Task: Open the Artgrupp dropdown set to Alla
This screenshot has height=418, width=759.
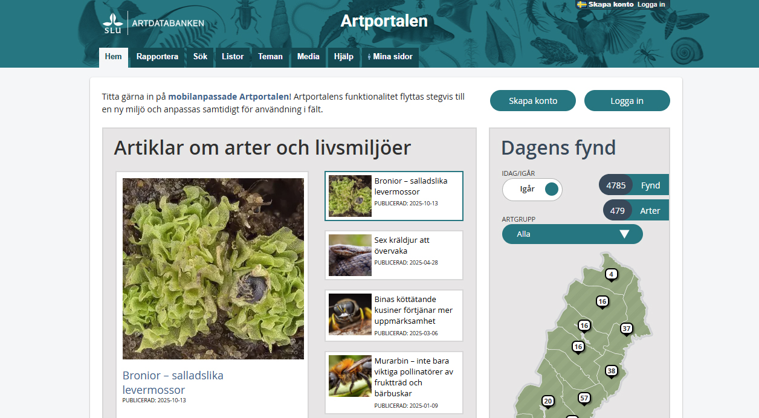Action: pyautogui.click(x=572, y=234)
